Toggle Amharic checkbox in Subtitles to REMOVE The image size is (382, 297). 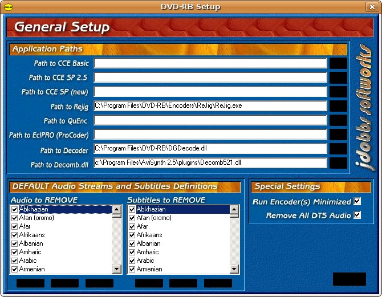[x=132, y=252]
